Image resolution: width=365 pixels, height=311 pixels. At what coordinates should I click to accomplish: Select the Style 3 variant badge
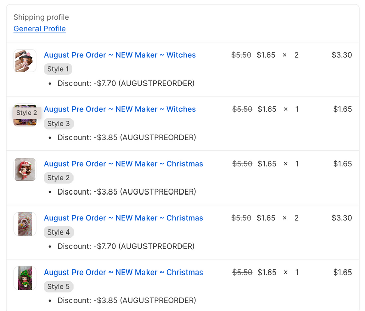click(x=59, y=124)
